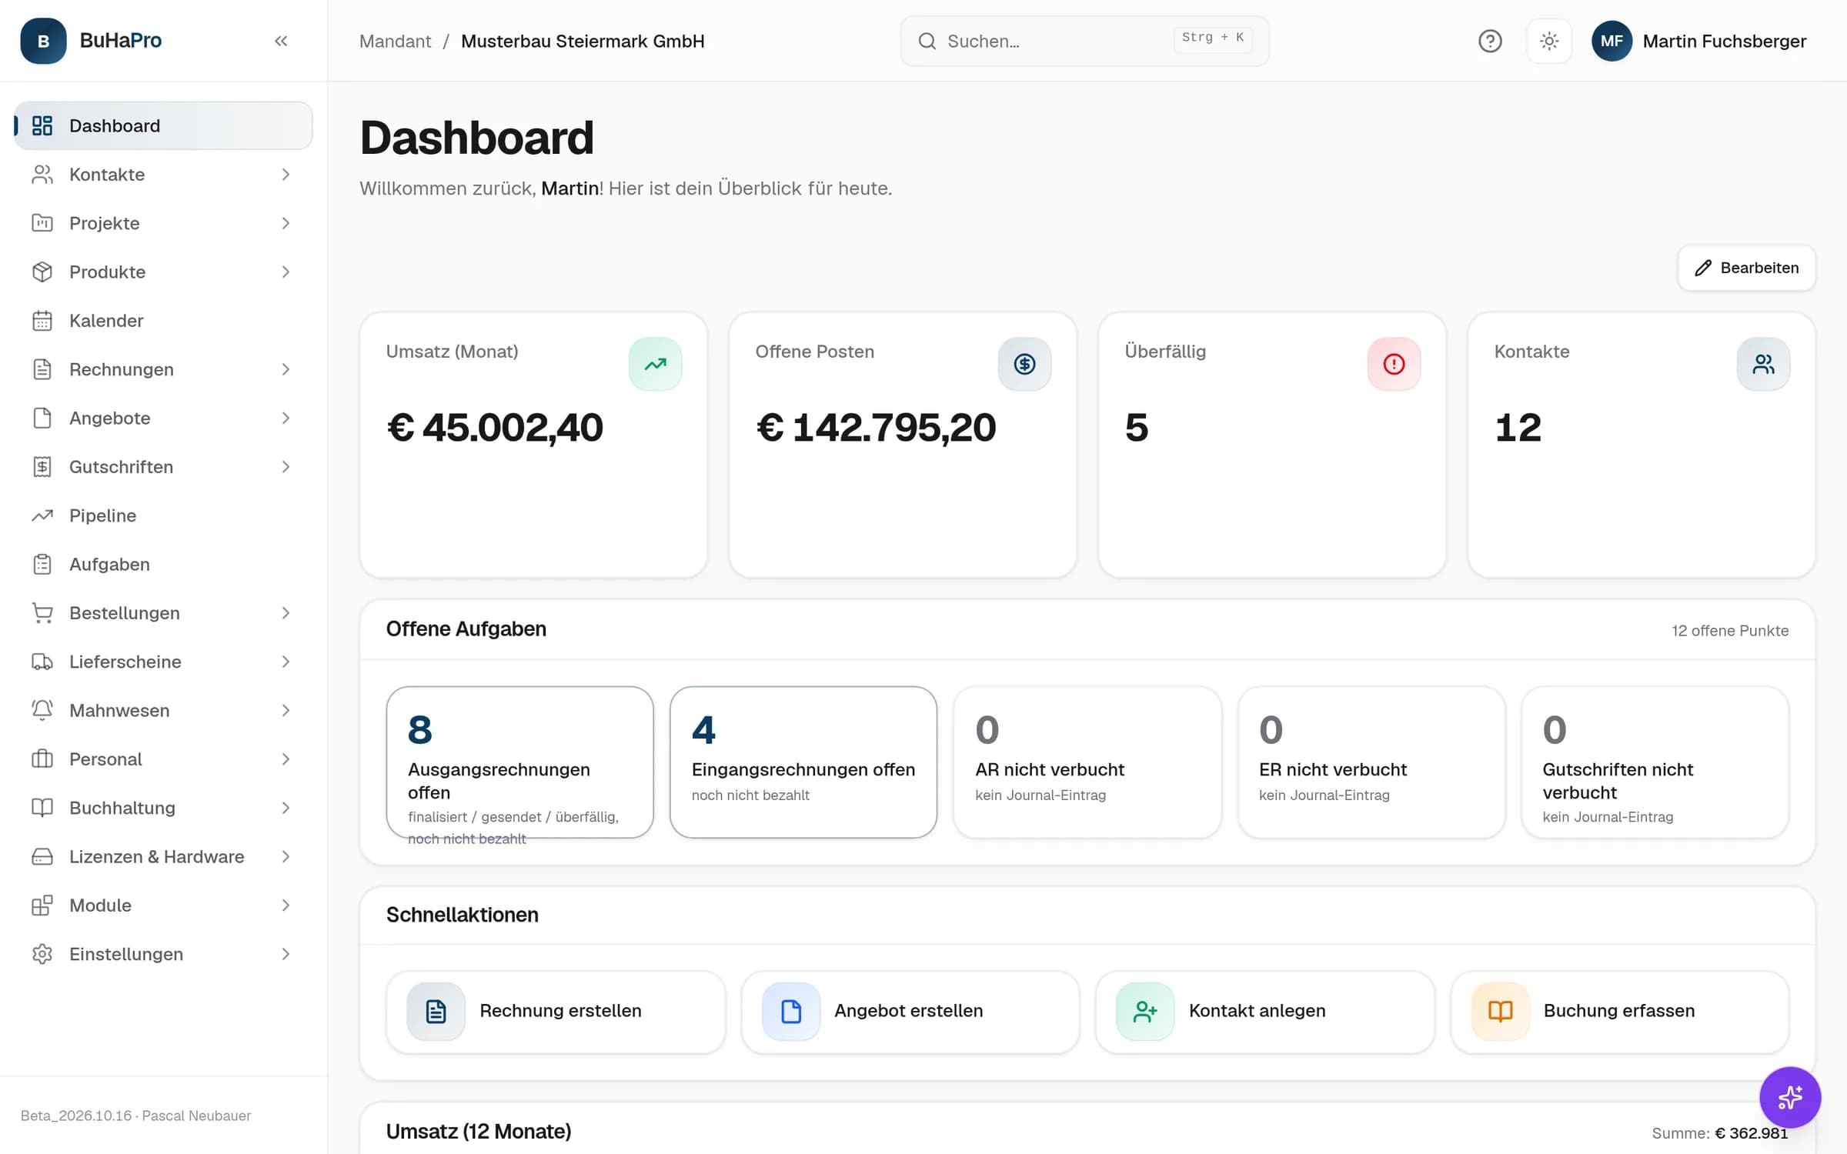This screenshot has height=1154, width=1847.
Task: Expand the Mahnwesen menu chevron
Action: tap(286, 710)
